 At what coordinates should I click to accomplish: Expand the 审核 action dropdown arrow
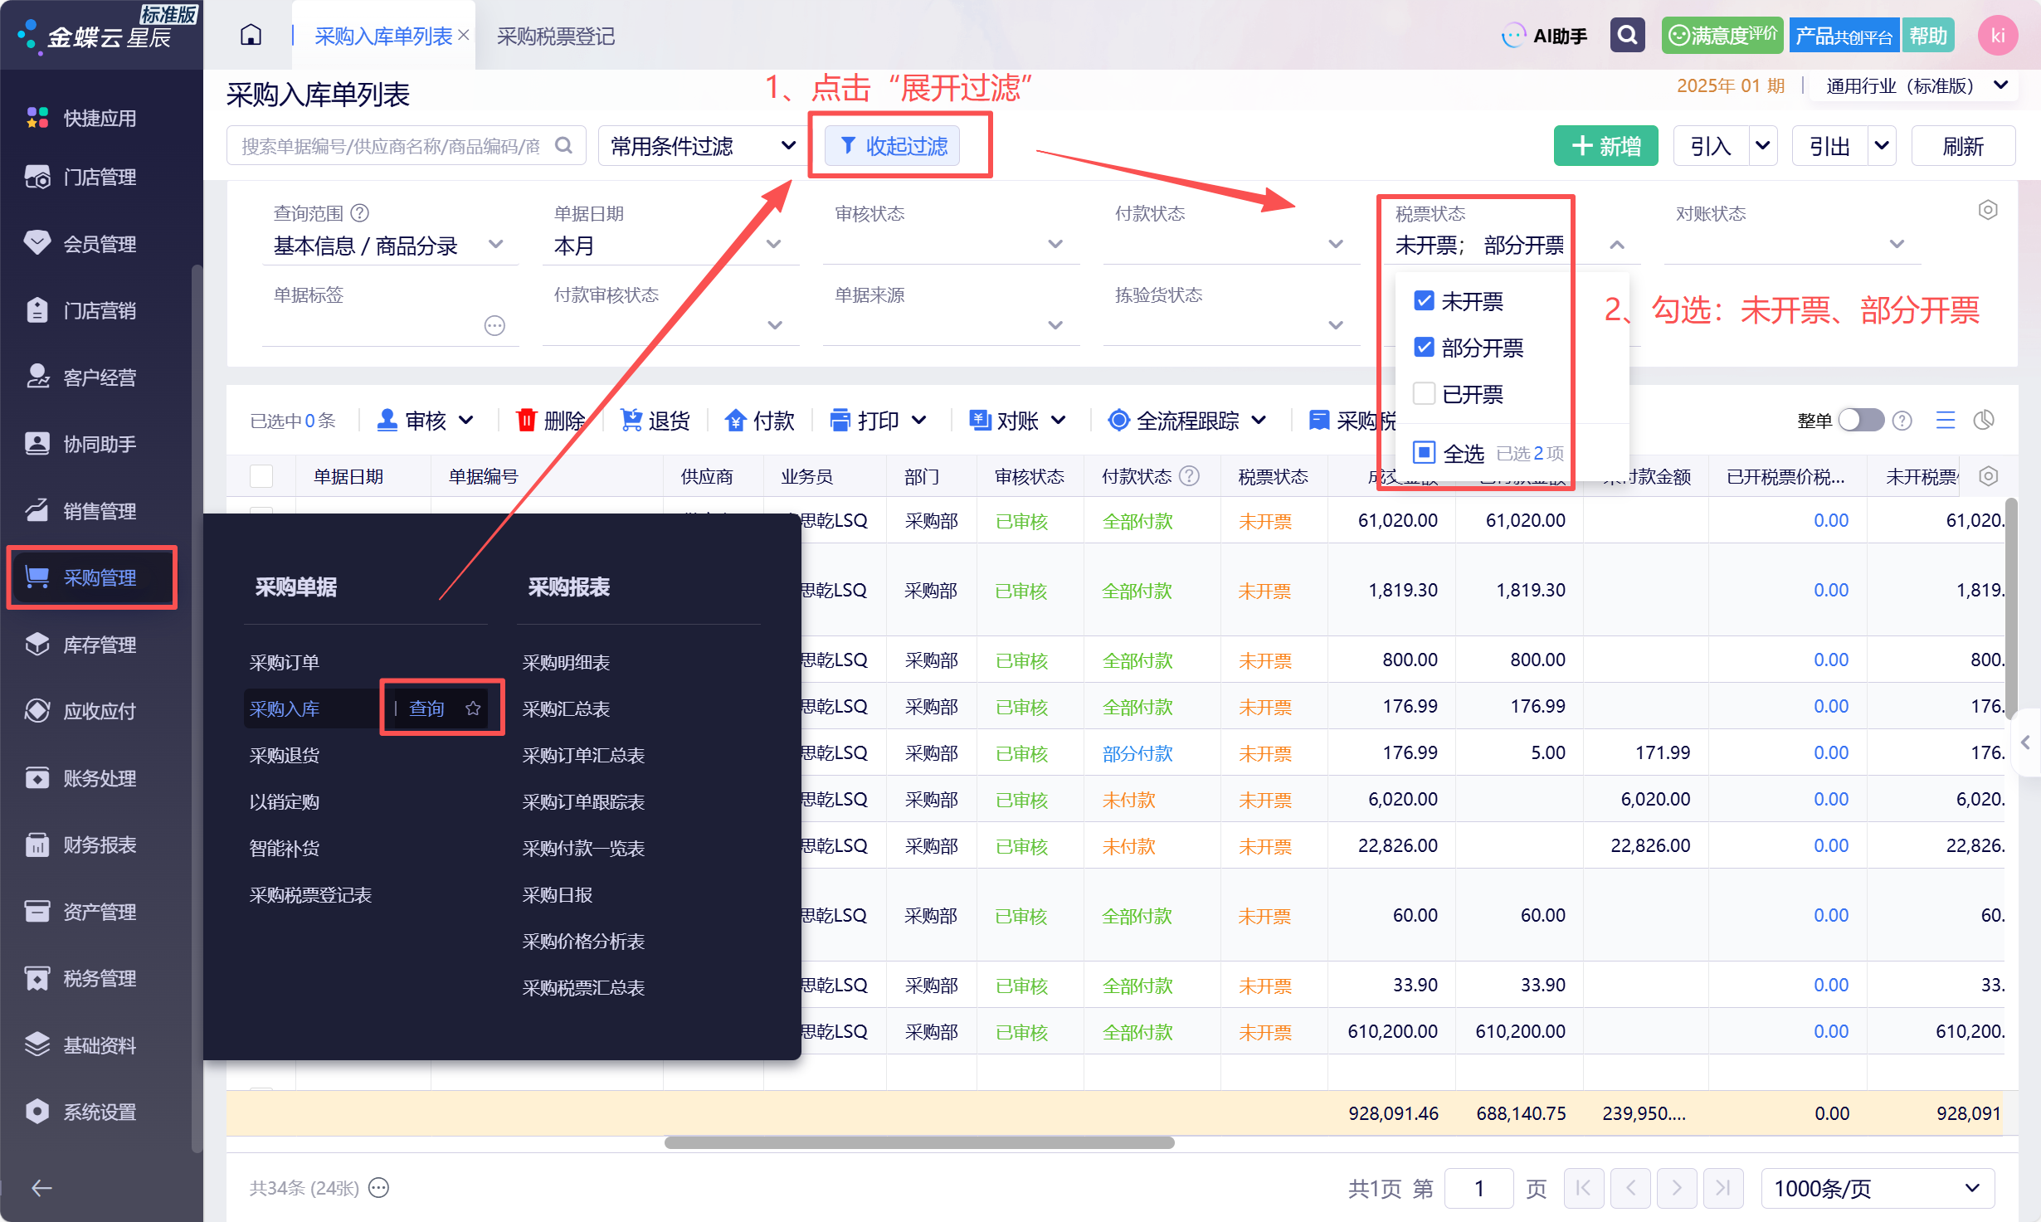pos(466,421)
